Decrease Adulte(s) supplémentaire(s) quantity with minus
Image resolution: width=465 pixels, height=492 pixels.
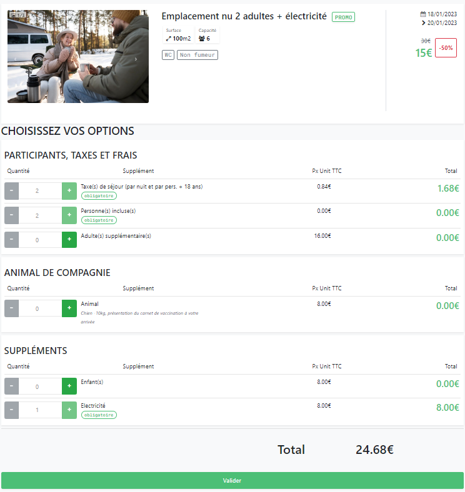(x=11, y=240)
